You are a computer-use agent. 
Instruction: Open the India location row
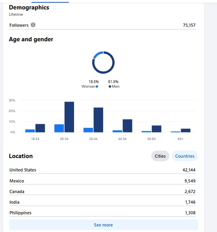point(102,202)
